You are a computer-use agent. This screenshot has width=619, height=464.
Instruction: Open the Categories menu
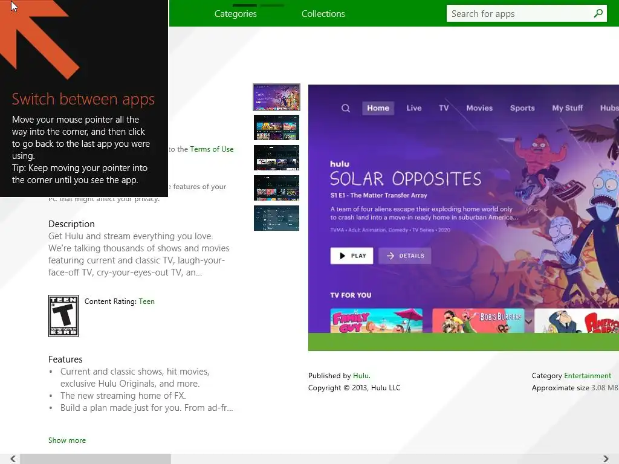tap(235, 14)
